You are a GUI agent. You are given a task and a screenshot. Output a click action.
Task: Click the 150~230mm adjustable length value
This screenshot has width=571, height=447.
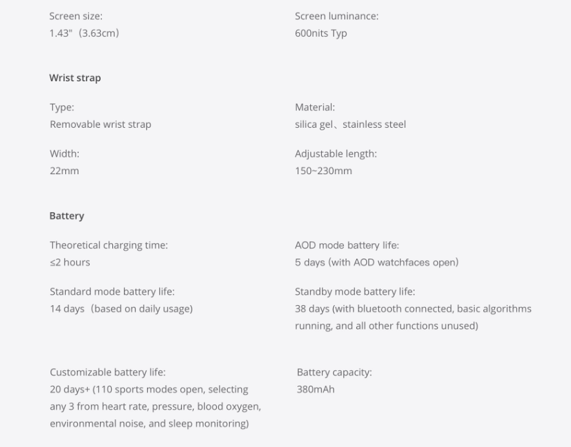click(323, 171)
